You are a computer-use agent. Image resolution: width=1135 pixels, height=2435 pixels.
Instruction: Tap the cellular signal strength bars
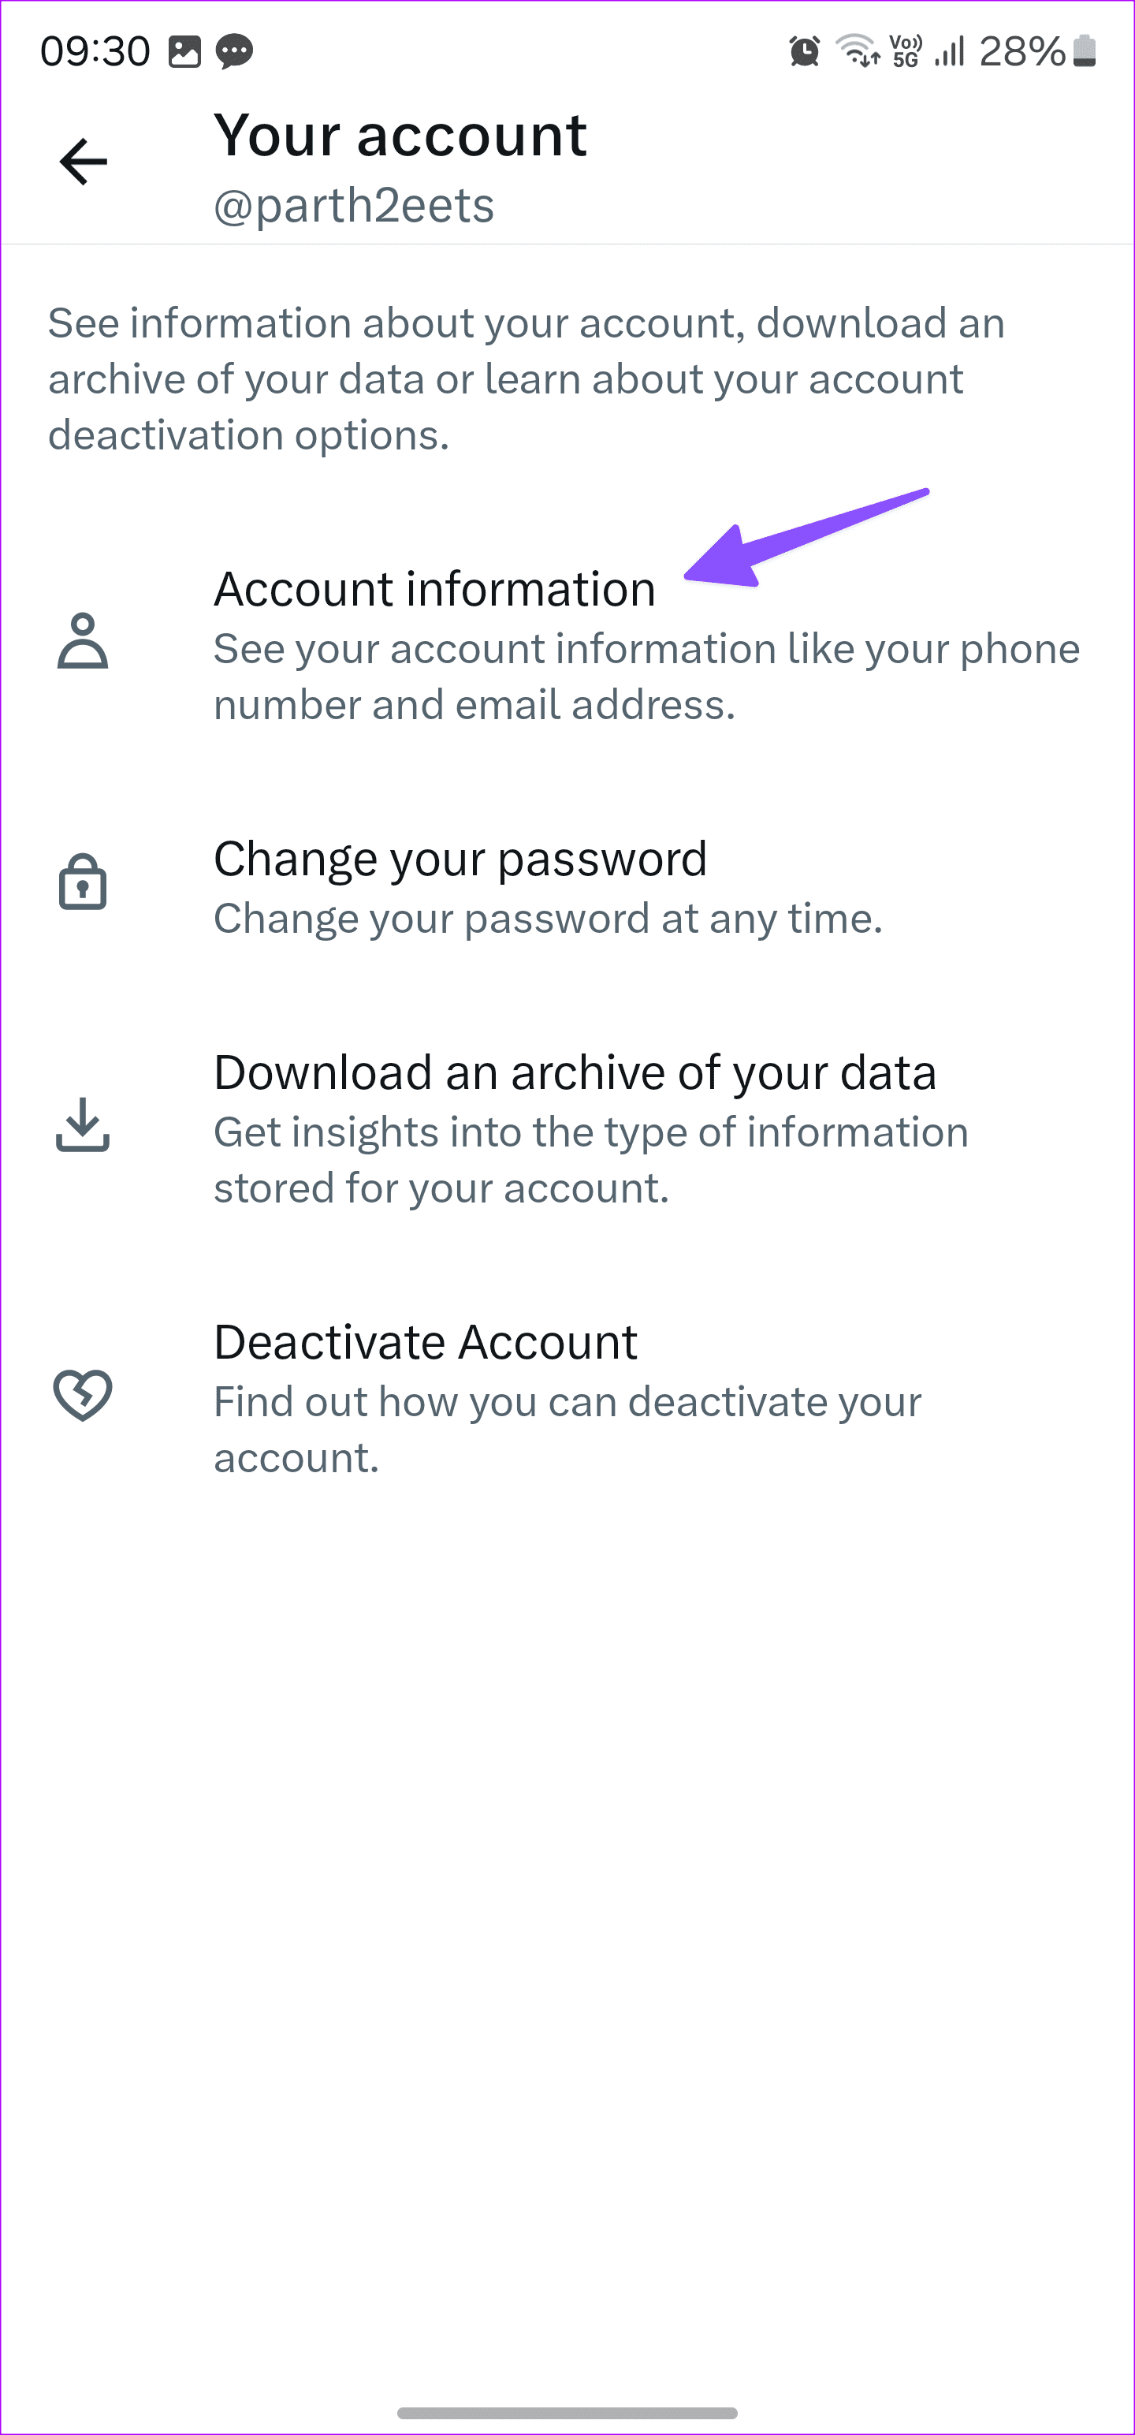click(x=950, y=52)
